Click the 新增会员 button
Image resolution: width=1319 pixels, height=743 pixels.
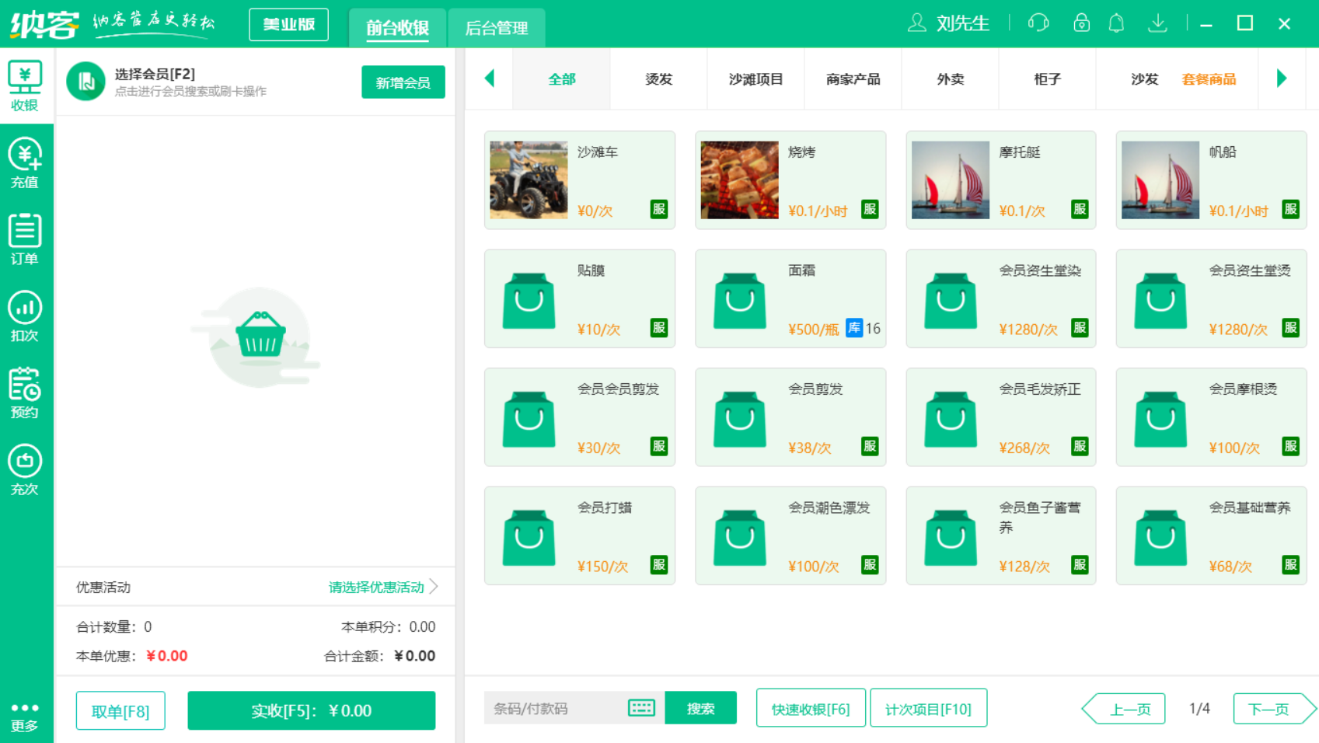click(x=403, y=82)
